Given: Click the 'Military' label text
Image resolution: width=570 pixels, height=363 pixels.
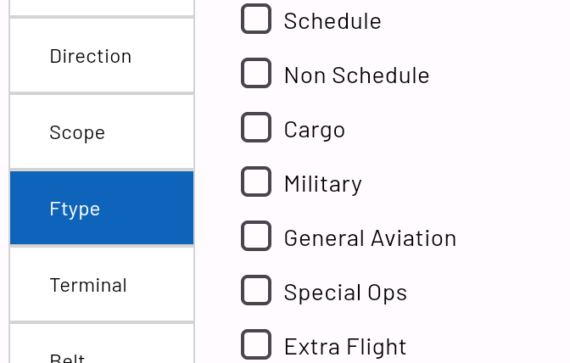Looking at the screenshot, I should tap(322, 182).
